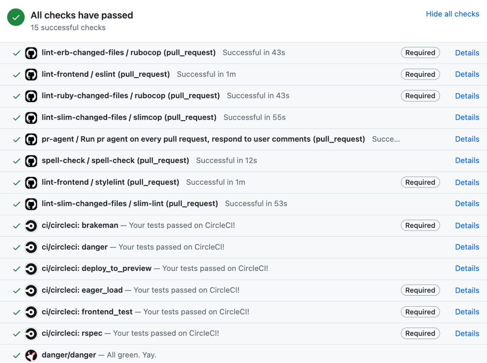Click the truncated status text on pr-agent row
The height and width of the screenshot is (363, 487).
(386, 139)
